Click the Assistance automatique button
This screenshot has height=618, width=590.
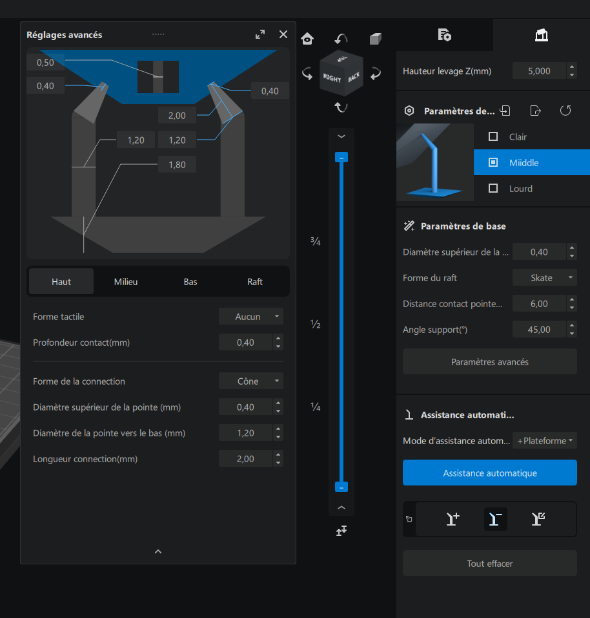pyautogui.click(x=490, y=473)
